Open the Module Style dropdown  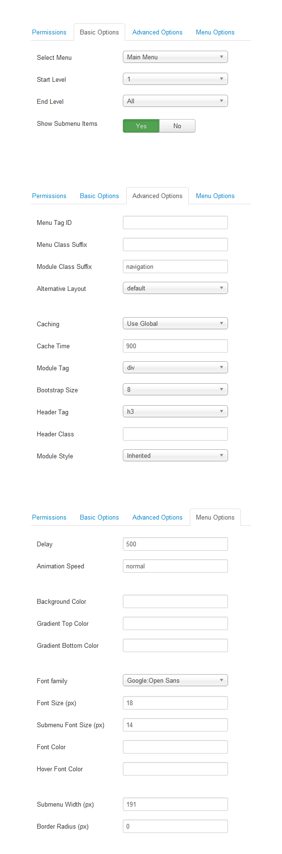click(x=175, y=455)
